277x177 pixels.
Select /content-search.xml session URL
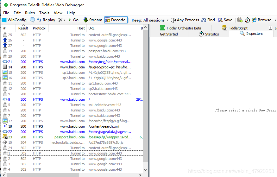(104, 126)
